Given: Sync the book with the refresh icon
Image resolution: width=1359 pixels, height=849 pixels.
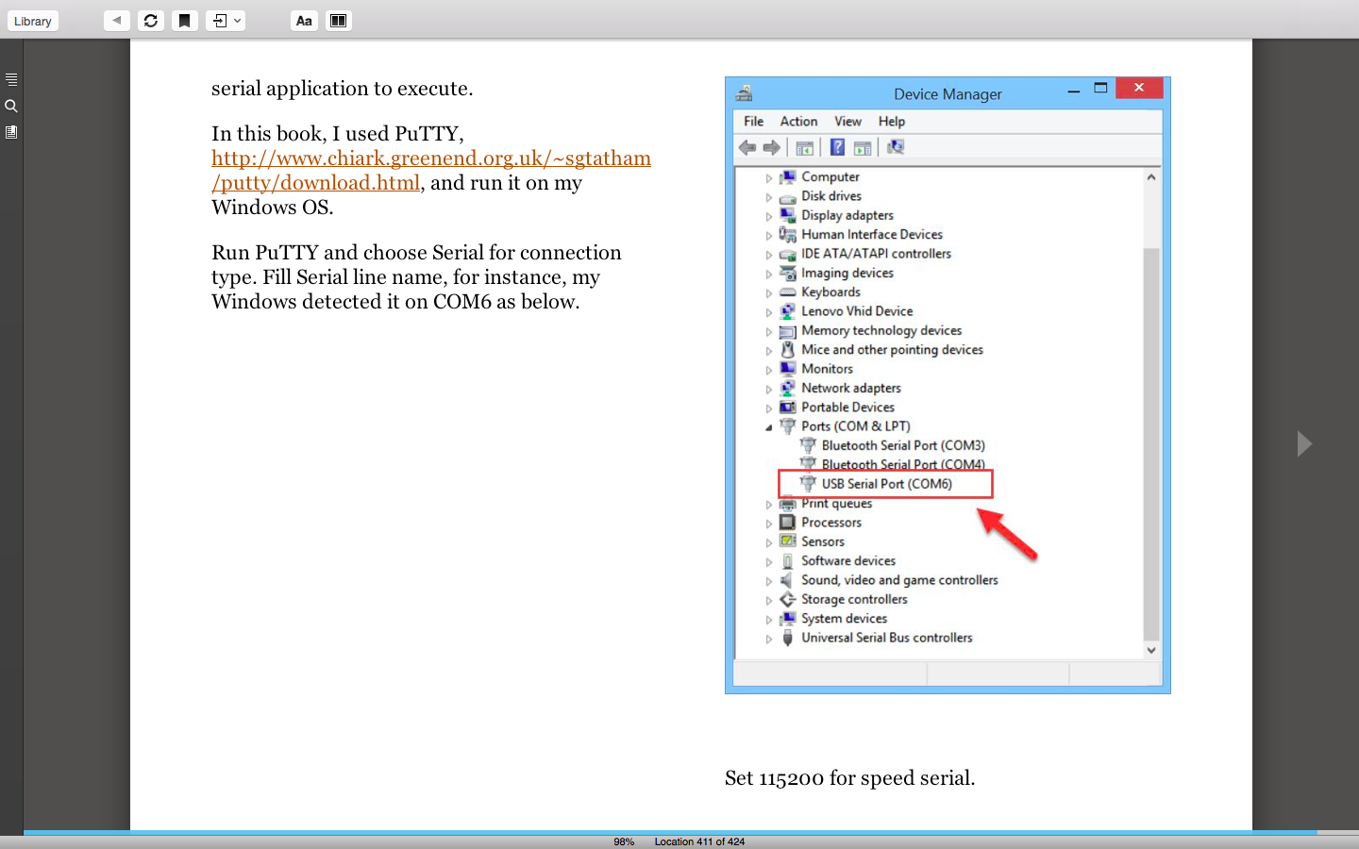Looking at the screenshot, I should click(151, 20).
